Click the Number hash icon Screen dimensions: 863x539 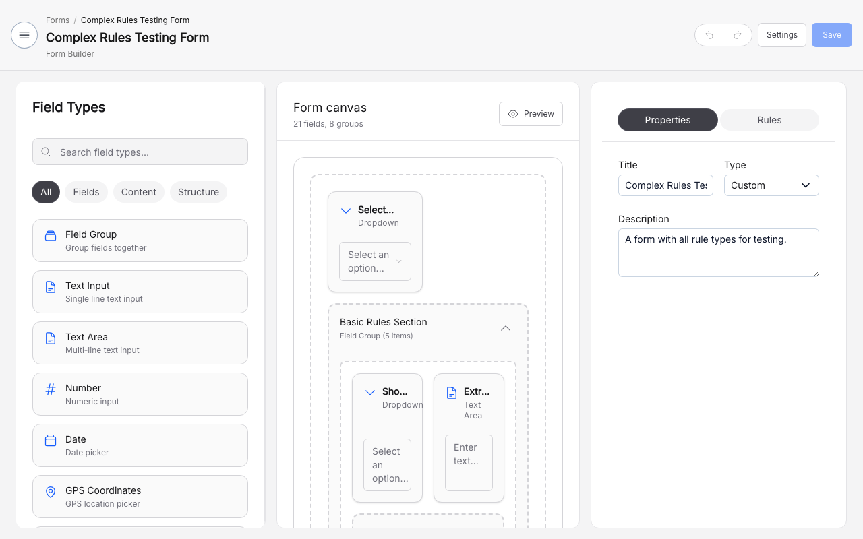tap(51, 389)
